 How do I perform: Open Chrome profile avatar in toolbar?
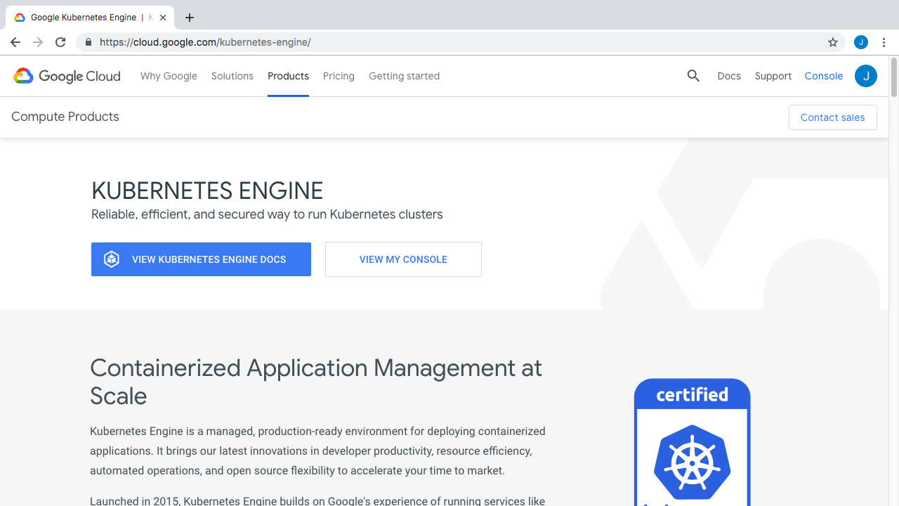(861, 42)
